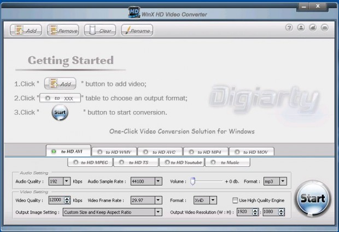Screen dimensions: 339x232
Task: Decrease resolution height with down arrow
Action: tap(281, 214)
